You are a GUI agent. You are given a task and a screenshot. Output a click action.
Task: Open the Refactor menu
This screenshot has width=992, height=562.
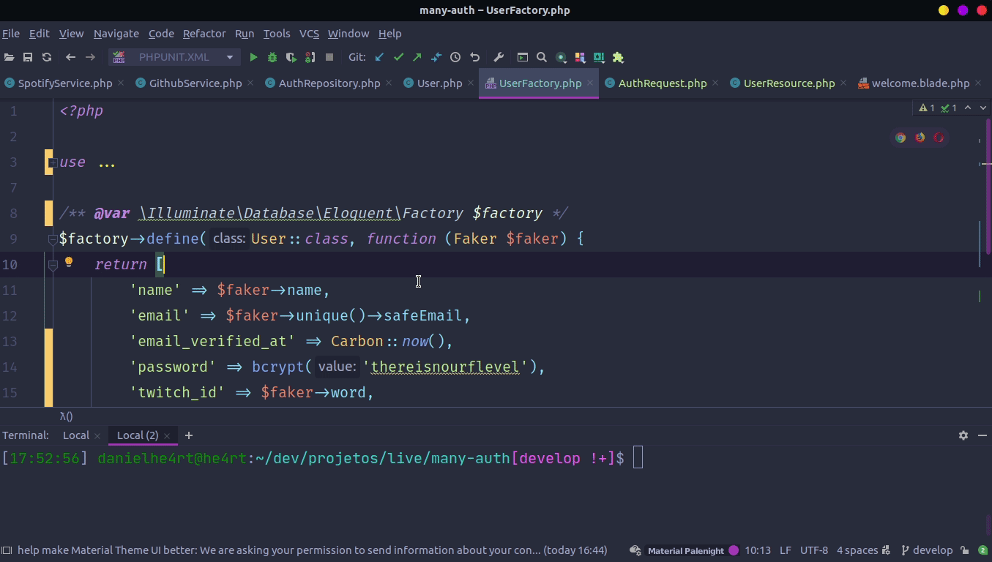pos(204,34)
